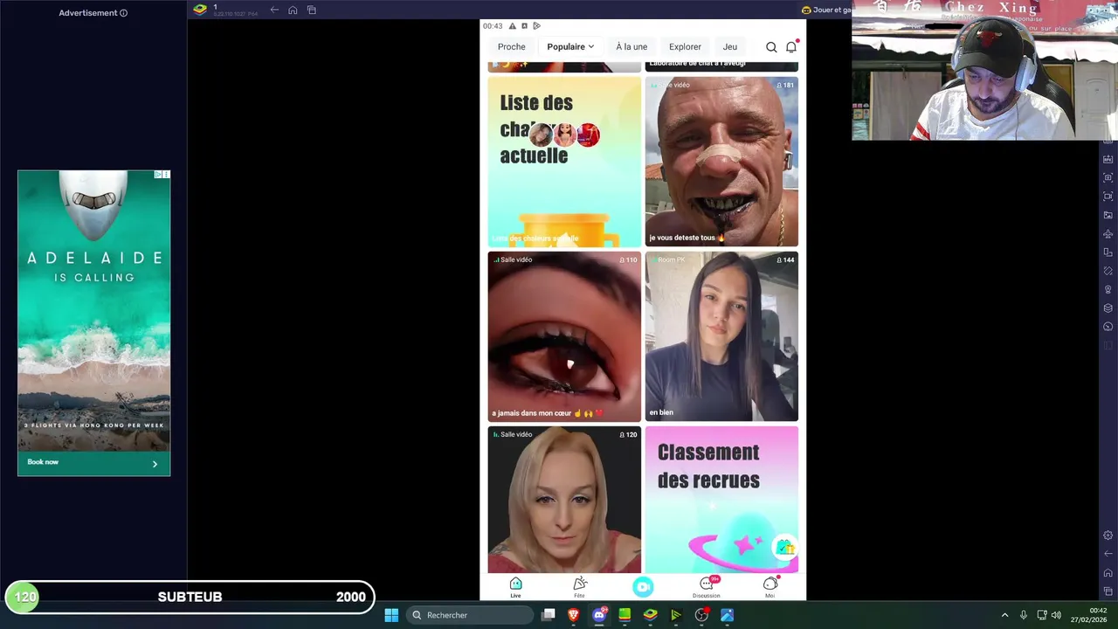Open the Fête tab in the bottom bar
The height and width of the screenshot is (629, 1118).
point(579,587)
